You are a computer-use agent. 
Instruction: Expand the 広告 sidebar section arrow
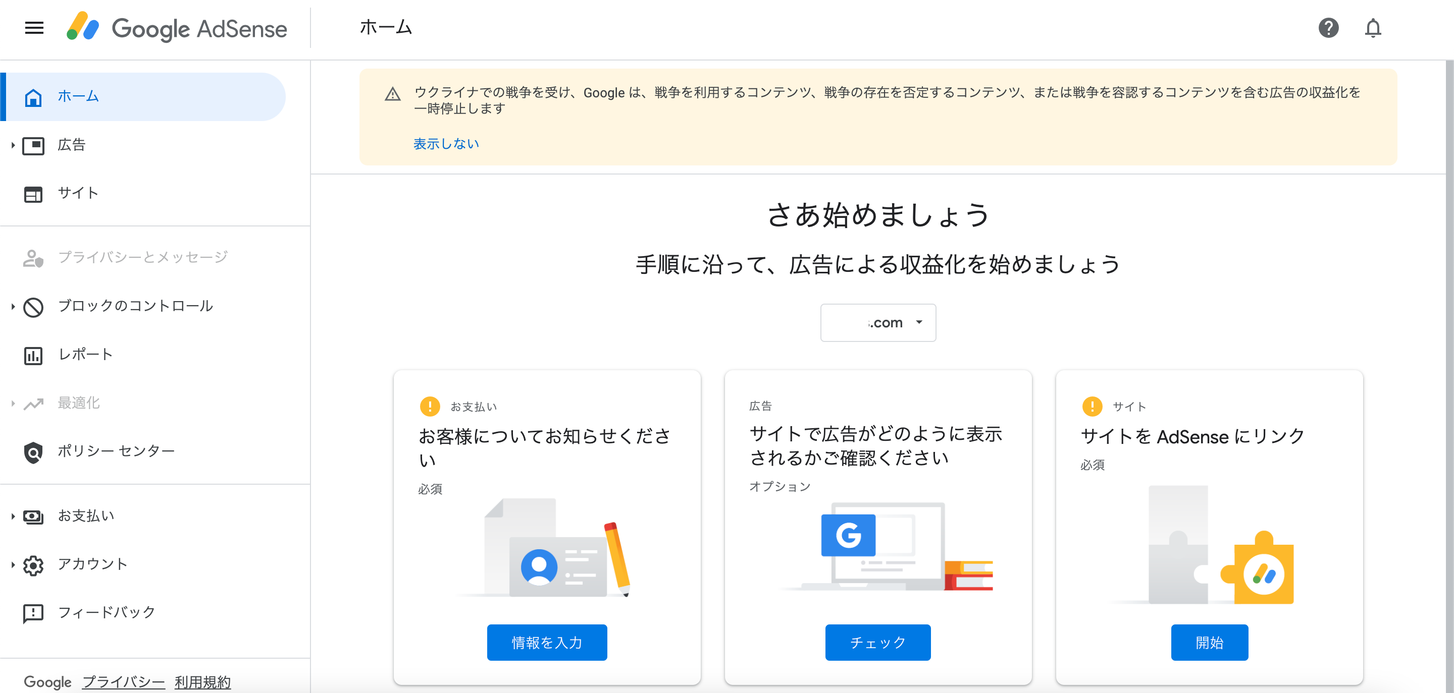pos(13,145)
